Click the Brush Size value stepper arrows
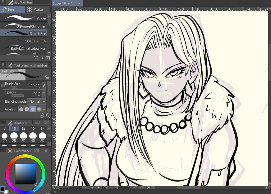Image resolution: width=271 pixels, height=194 pixels. tap(39, 86)
